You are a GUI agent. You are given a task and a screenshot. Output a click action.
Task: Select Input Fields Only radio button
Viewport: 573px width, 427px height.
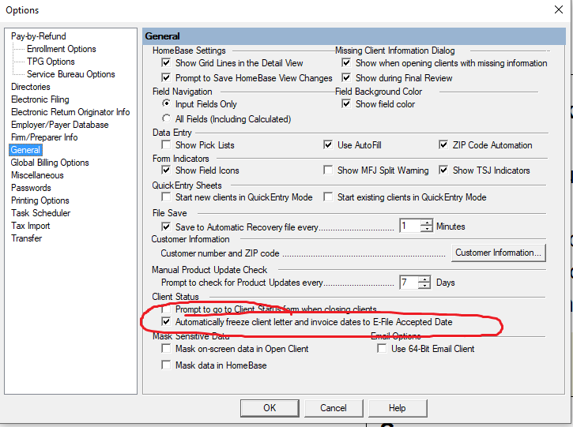(x=167, y=104)
